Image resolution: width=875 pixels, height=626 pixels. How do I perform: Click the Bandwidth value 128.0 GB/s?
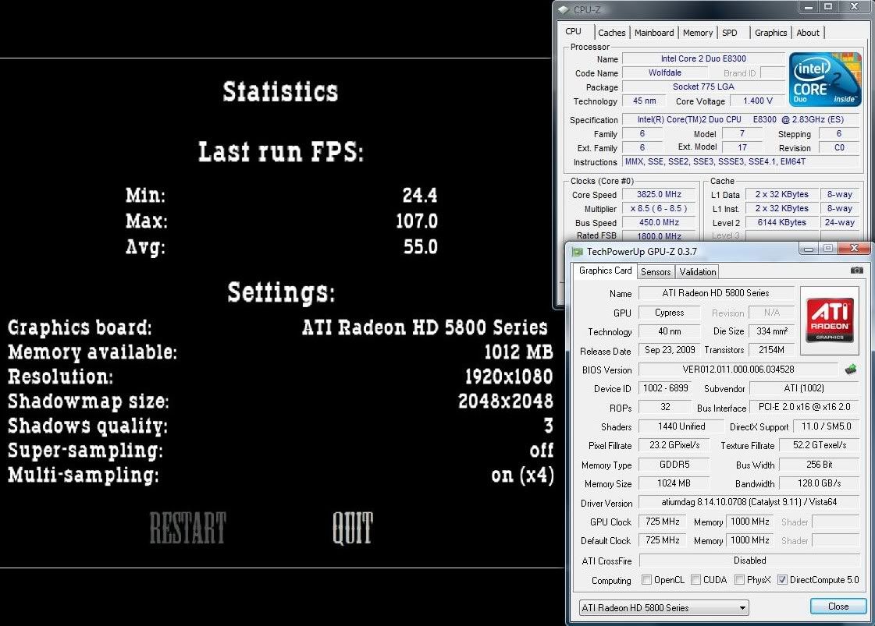tap(820, 483)
